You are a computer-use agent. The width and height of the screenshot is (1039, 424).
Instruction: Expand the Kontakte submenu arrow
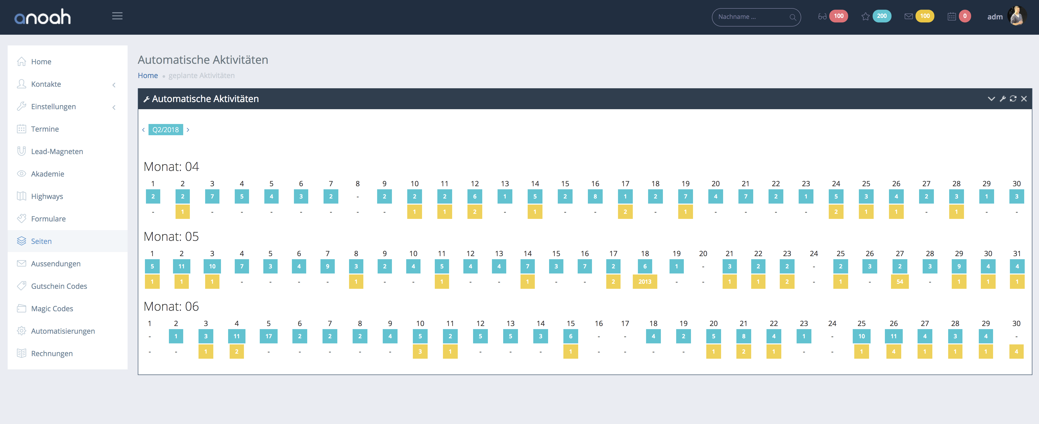click(x=114, y=85)
